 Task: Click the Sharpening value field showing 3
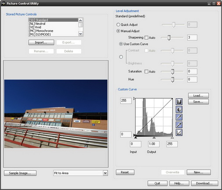192,37
